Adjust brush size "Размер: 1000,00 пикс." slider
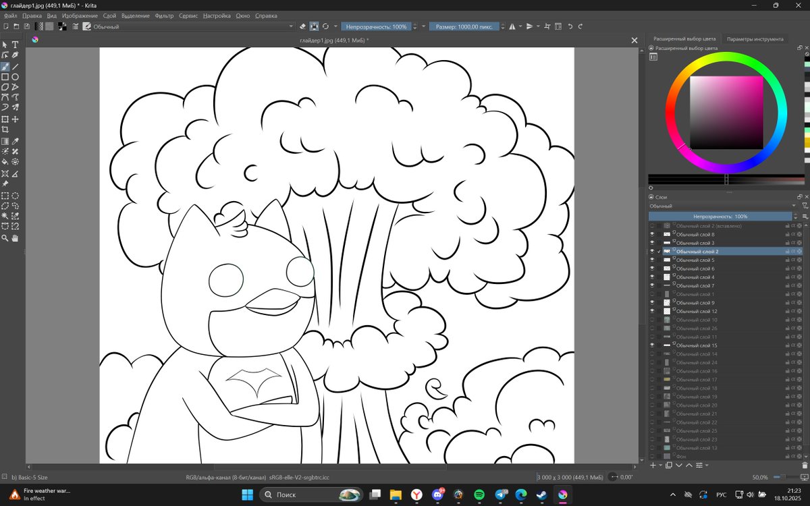Viewport: 810px width, 506px height. (x=464, y=26)
